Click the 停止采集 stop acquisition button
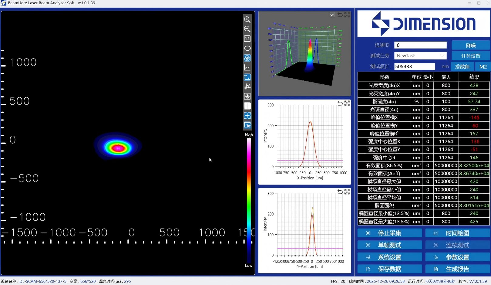The width and height of the screenshot is (491, 285). [x=389, y=233]
